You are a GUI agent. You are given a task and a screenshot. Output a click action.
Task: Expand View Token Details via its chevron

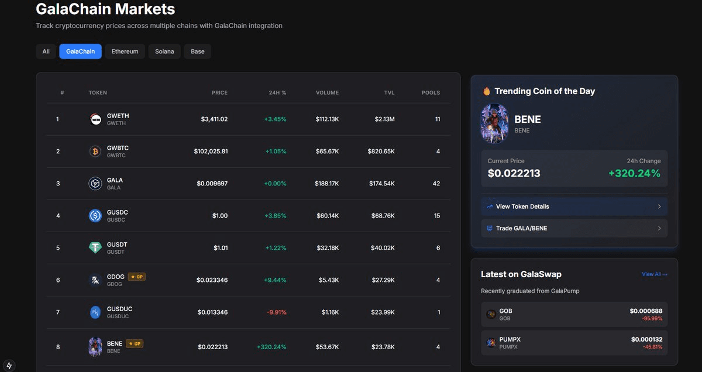coord(658,206)
